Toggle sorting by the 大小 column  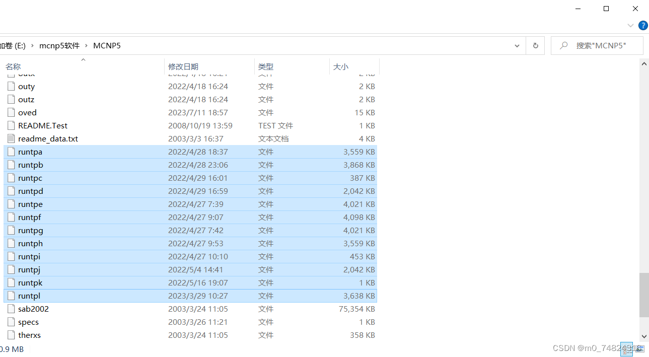tap(341, 66)
